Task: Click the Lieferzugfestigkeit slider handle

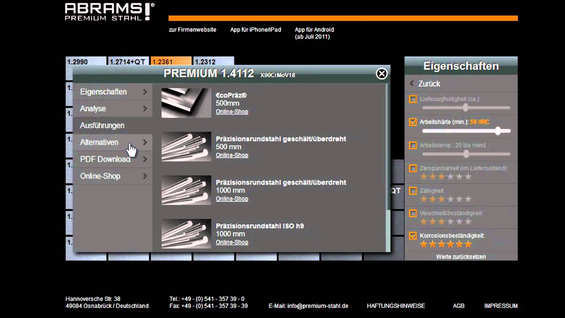Action: (x=465, y=108)
